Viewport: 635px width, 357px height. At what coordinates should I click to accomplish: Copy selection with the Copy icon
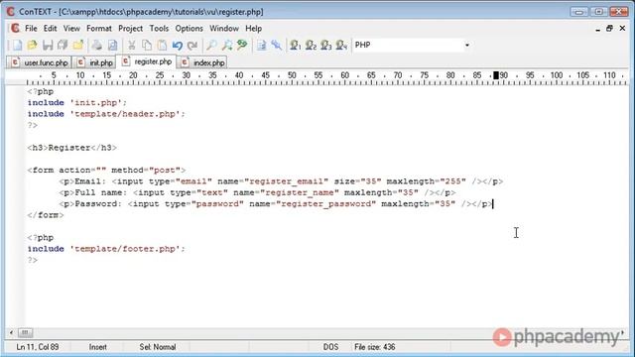click(x=147, y=45)
